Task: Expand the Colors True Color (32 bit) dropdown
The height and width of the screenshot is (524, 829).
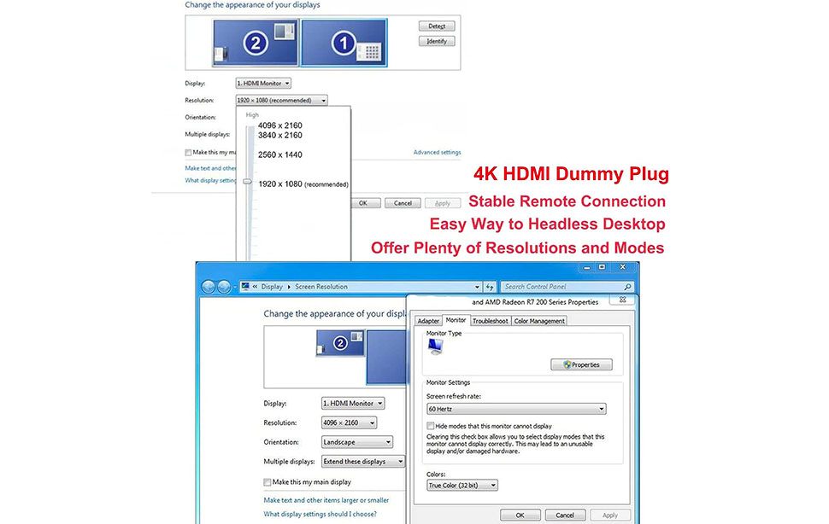Action: point(462,485)
